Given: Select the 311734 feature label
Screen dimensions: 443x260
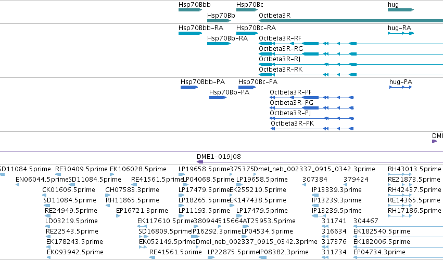Looking at the screenshot, I should (x=334, y=252).
